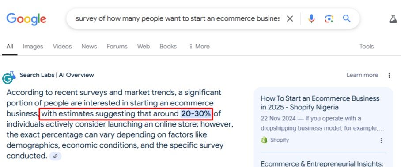The image size is (401, 167).
Task: Open AI Overview three-dot options menu
Action: (389, 75)
